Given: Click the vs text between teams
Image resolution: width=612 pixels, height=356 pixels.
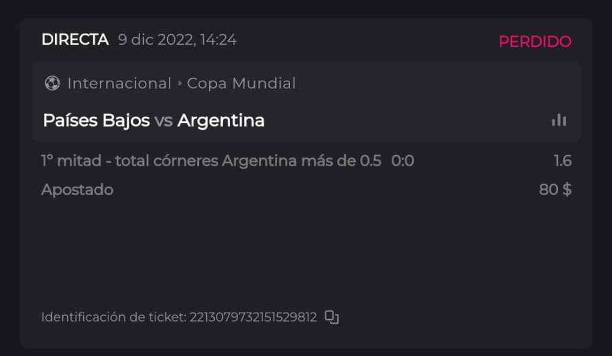Looking at the screenshot, I should tap(163, 121).
